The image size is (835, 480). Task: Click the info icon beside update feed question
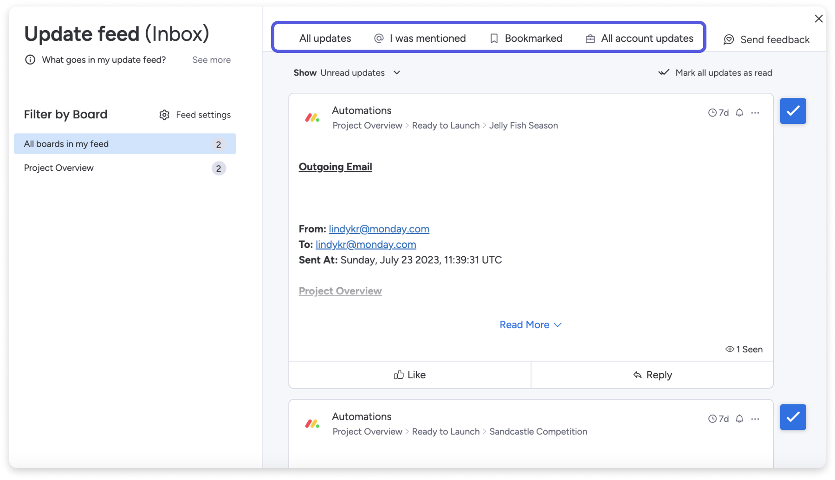tap(30, 60)
